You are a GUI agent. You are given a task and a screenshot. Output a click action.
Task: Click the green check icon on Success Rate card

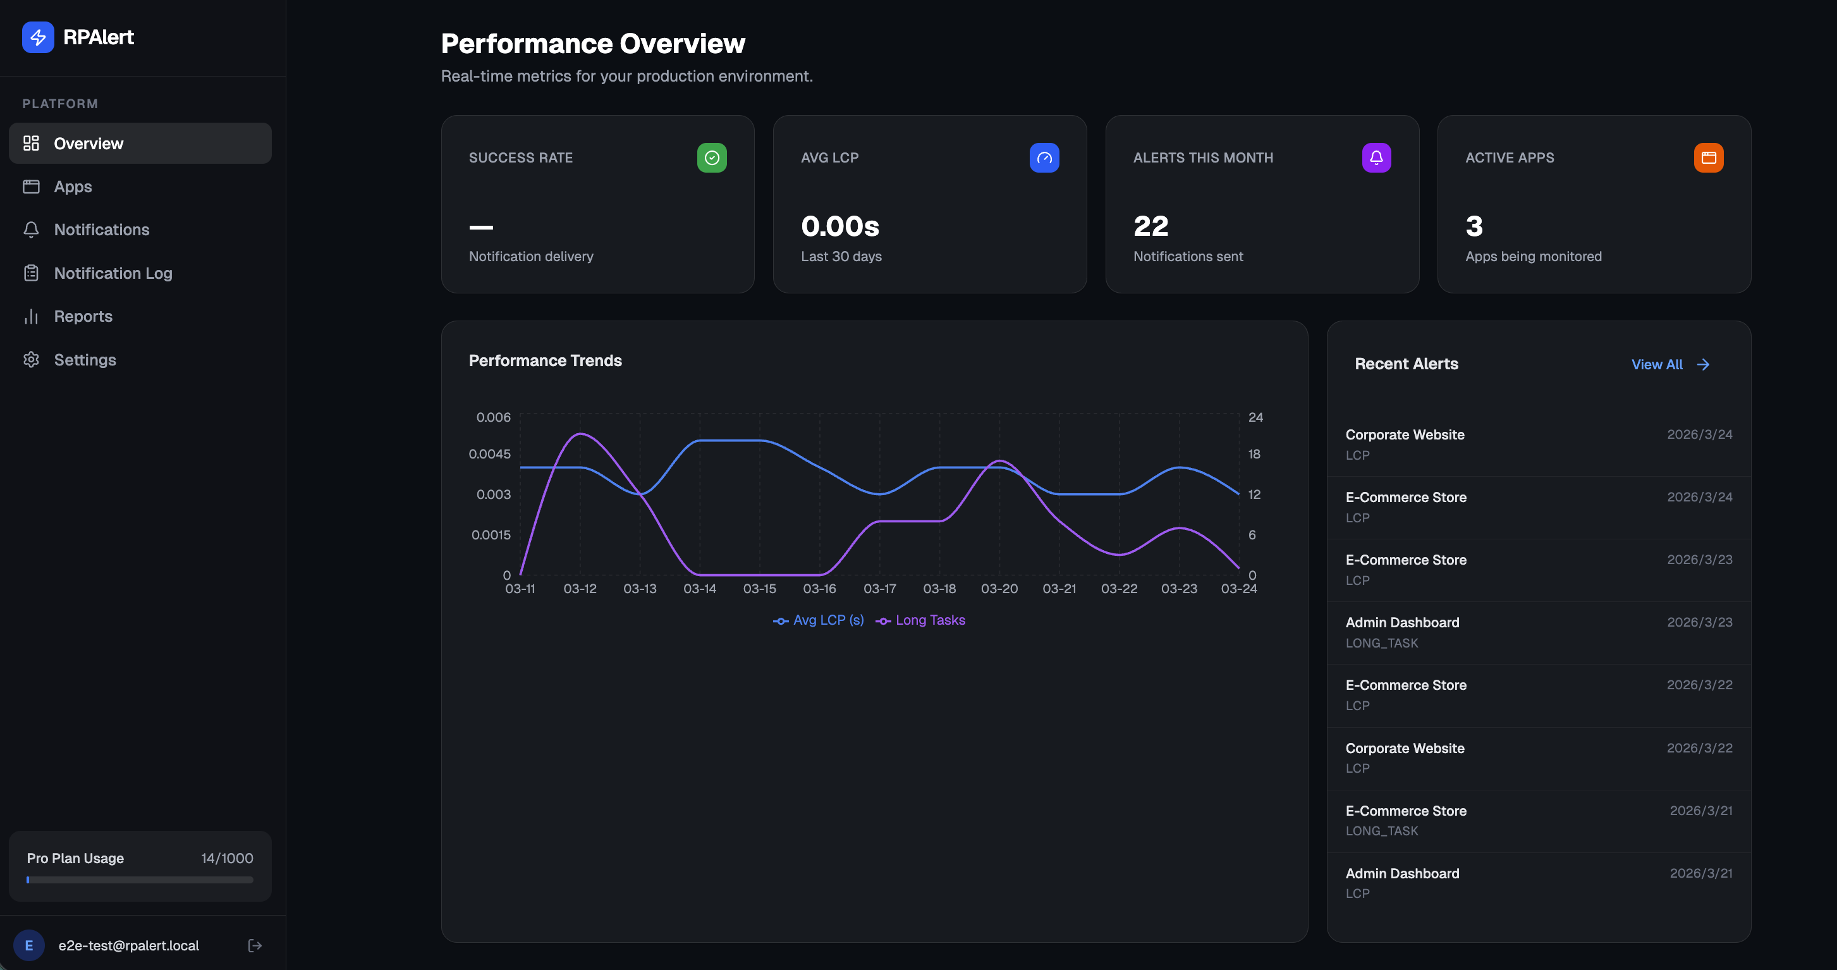712,157
